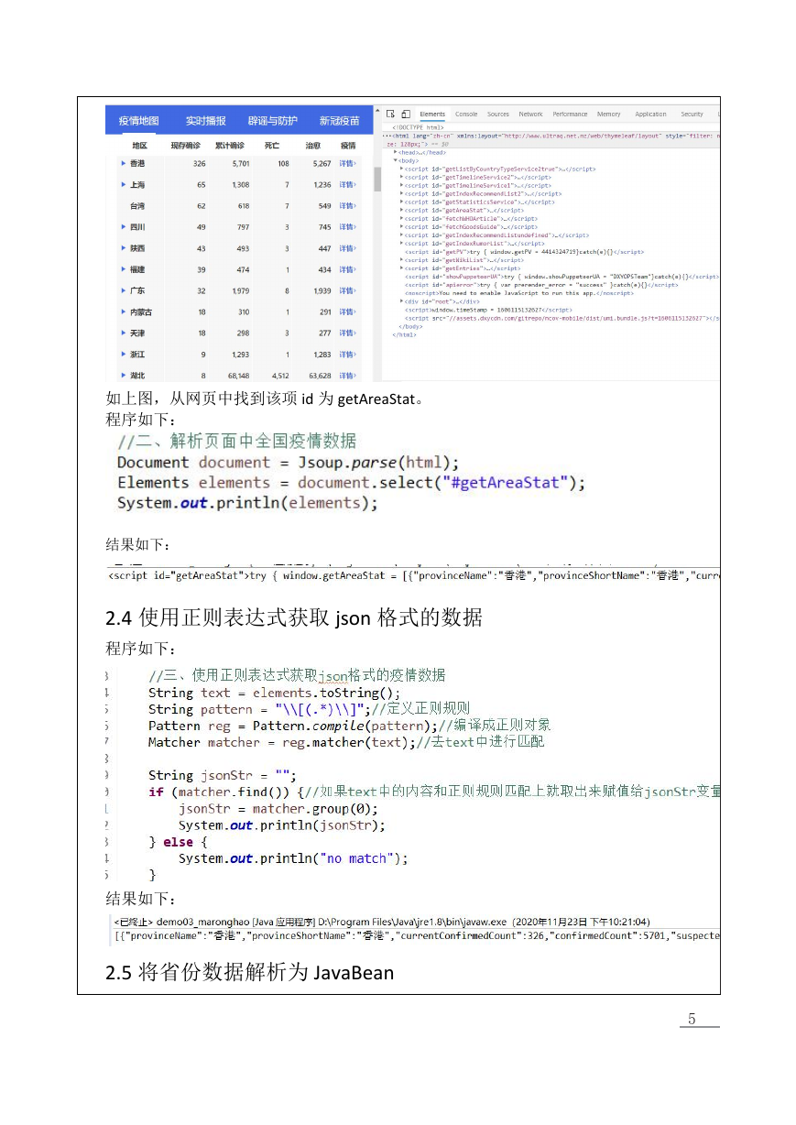796x1125 pixels.
Task: Switch to the Console tab
Action: click(x=466, y=115)
